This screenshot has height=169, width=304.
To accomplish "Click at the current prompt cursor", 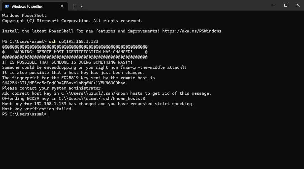I will (x=49, y=114).
